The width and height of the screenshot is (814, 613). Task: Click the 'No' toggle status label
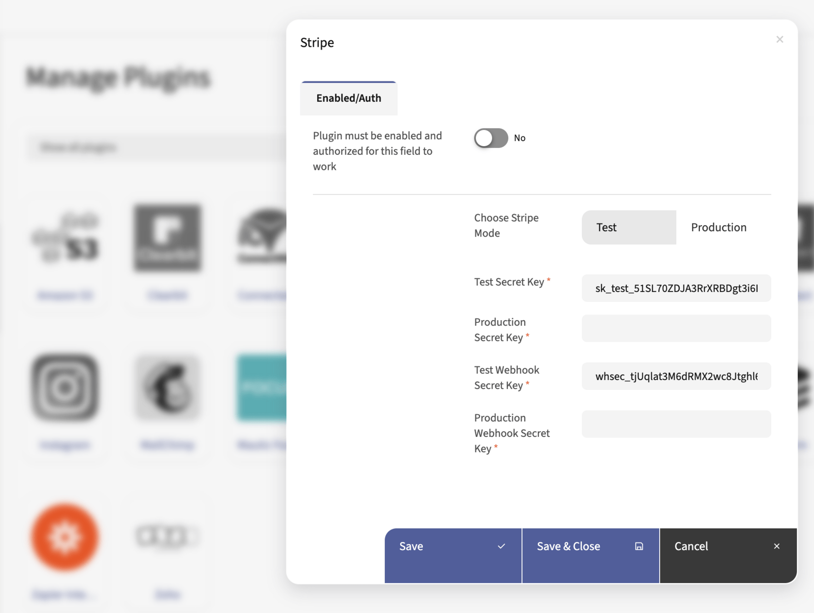[x=520, y=138]
